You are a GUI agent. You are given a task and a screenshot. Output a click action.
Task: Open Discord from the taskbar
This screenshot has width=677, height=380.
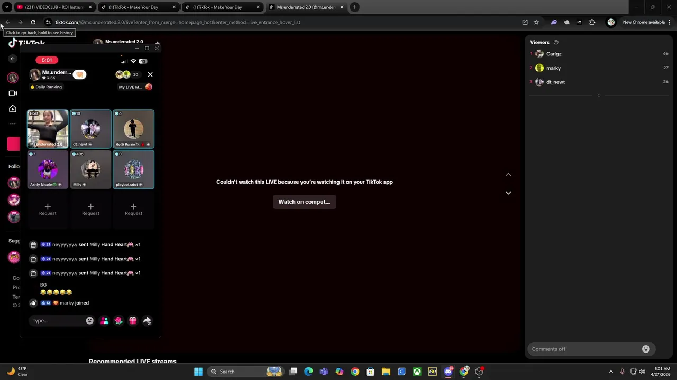(x=449, y=372)
